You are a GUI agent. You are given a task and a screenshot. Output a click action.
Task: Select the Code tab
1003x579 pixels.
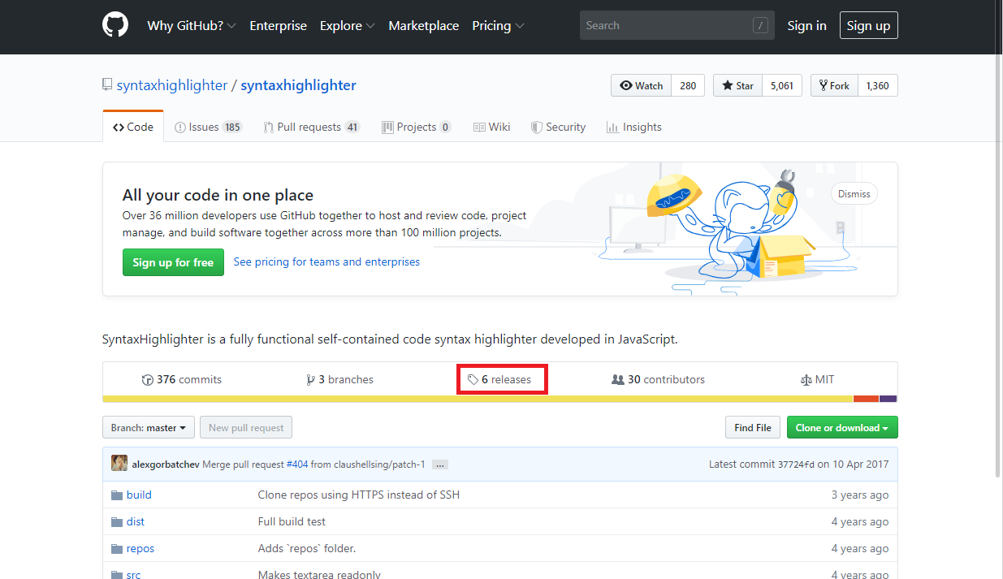click(133, 127)
